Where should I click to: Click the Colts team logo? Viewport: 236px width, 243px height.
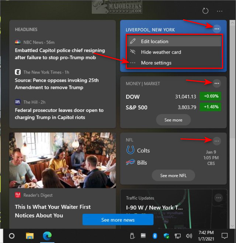[130, 150]
